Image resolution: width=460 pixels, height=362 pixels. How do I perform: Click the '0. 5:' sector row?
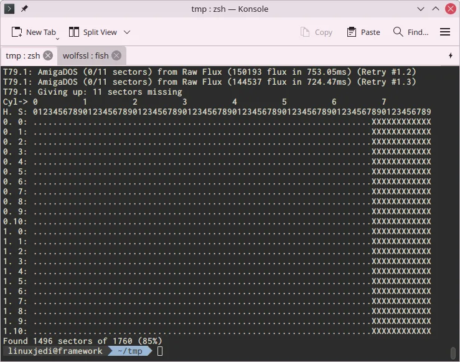(x=217, y=171)
